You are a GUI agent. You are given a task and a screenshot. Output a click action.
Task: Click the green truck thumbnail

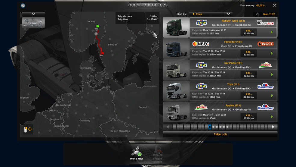176,27
